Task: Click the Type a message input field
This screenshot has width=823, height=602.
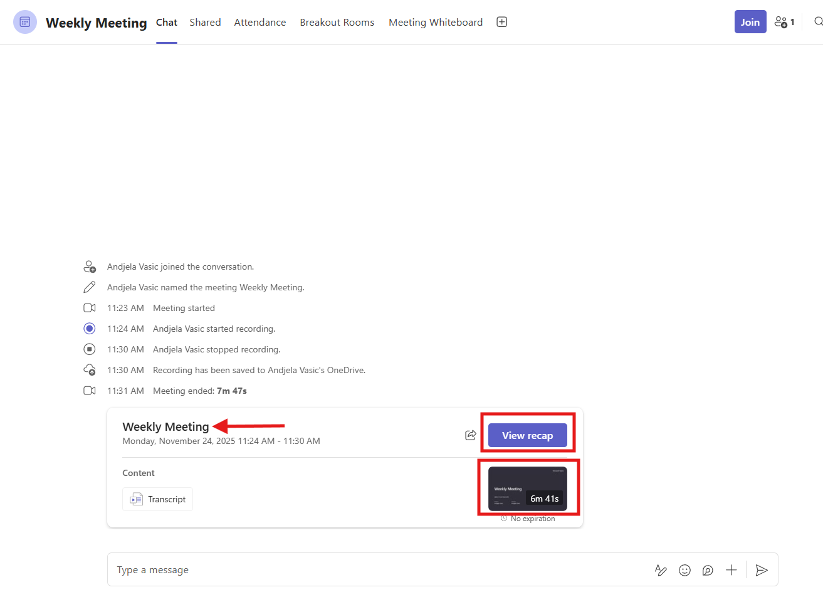Action: point(313,569)
